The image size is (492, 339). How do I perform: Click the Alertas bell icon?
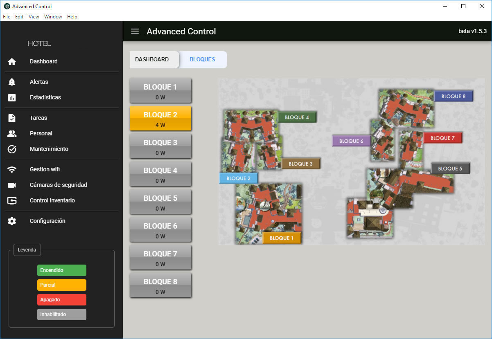12,82
